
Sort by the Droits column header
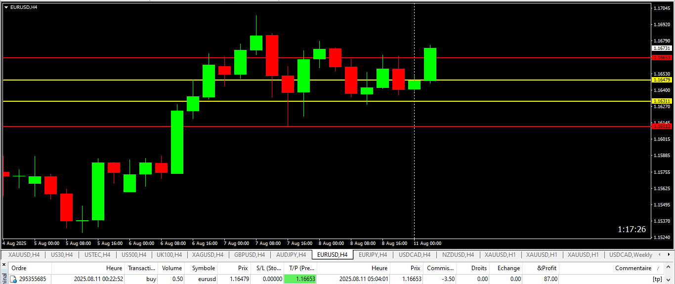click(473, 268)
